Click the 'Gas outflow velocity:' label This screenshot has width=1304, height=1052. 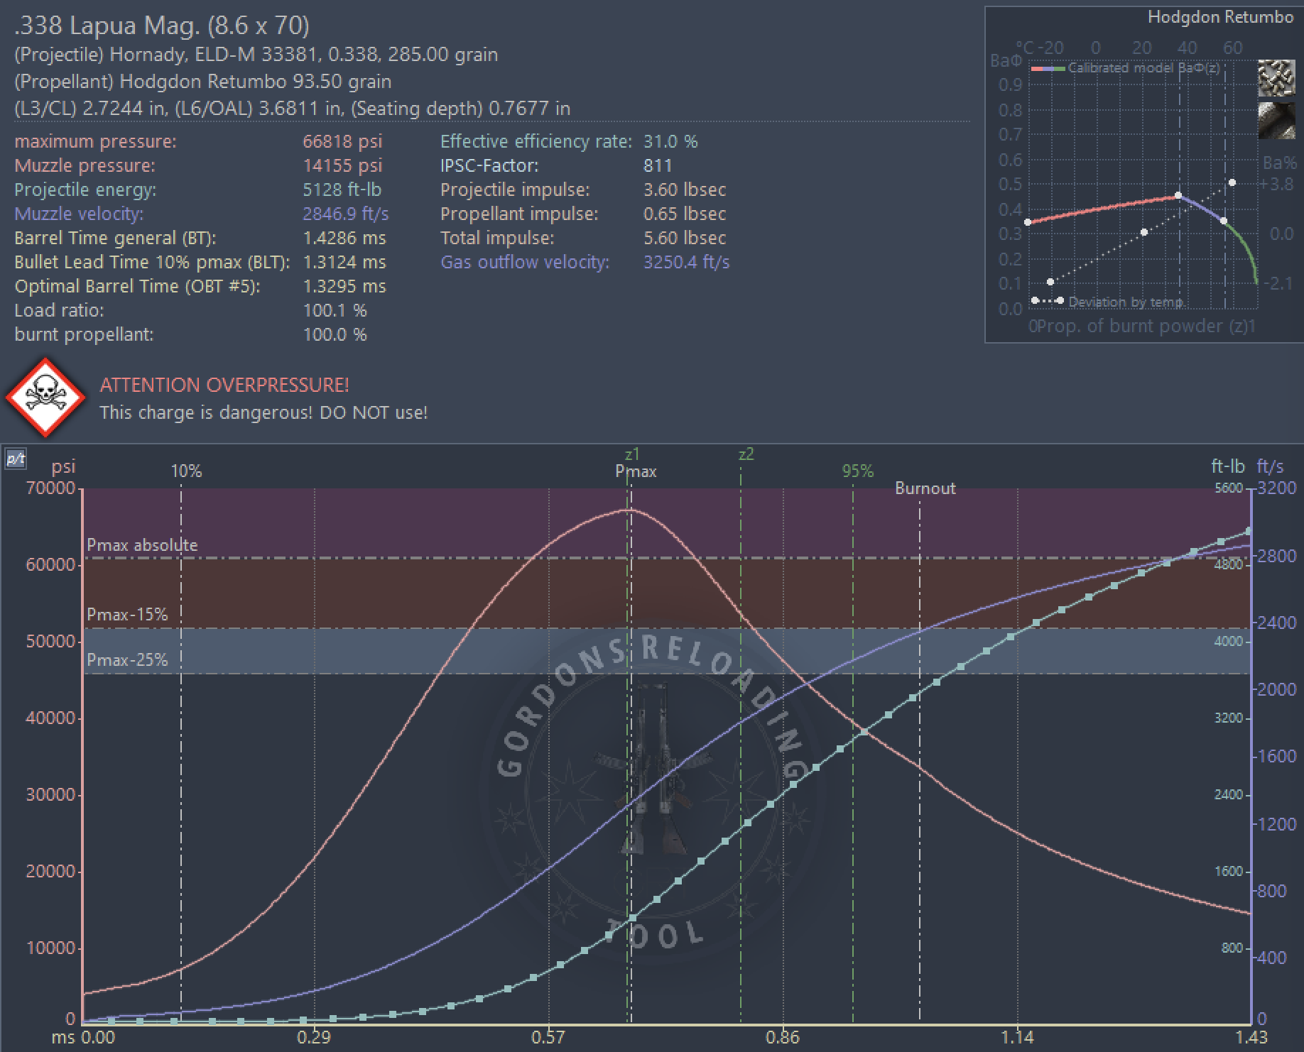pyautogui.click(x=525, y=262)
